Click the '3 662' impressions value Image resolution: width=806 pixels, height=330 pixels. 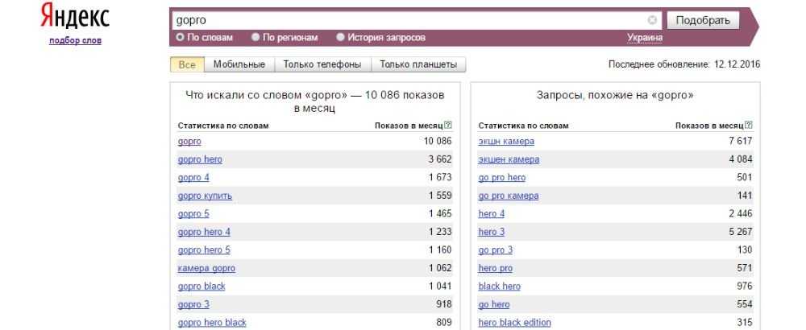point(440,159)
